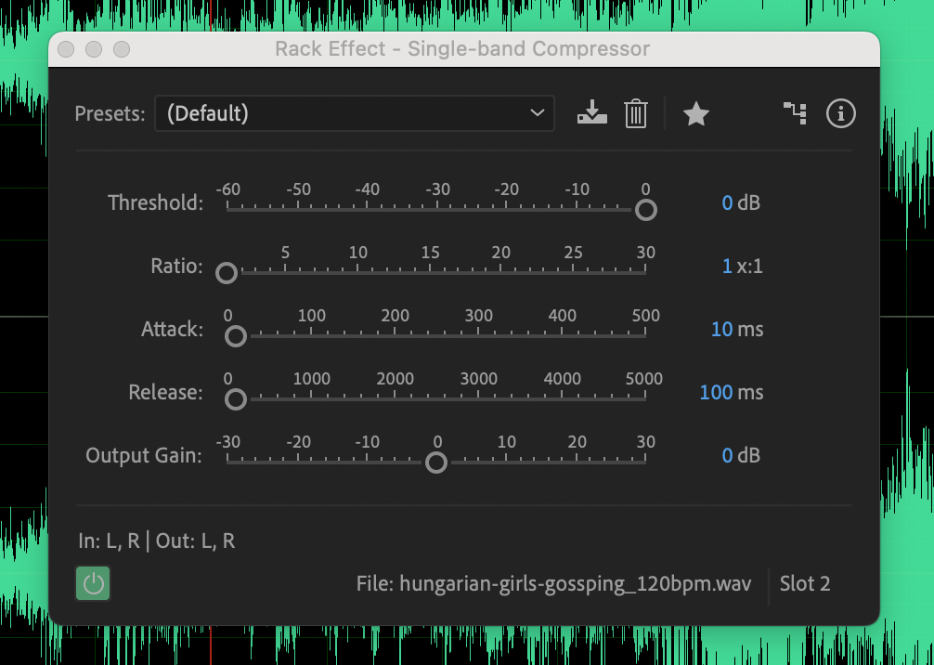Click the Threshold 0 dB value field

pos(727,202)
